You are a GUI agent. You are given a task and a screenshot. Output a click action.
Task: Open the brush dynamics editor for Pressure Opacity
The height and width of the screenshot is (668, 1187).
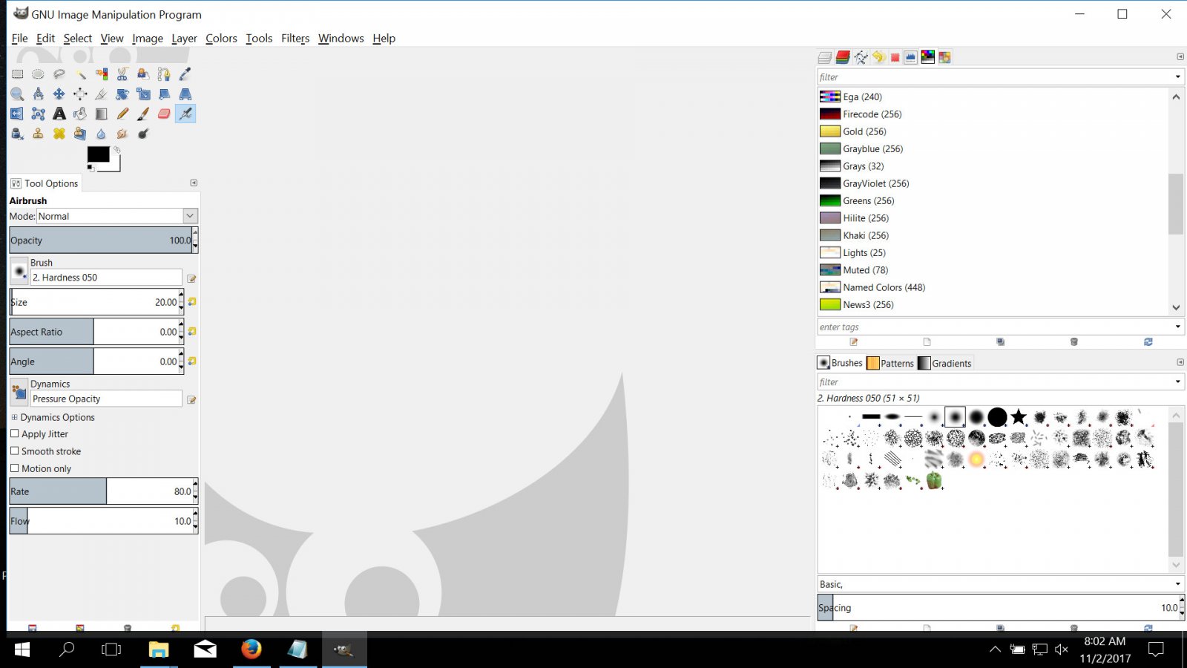tap(191, 399)
